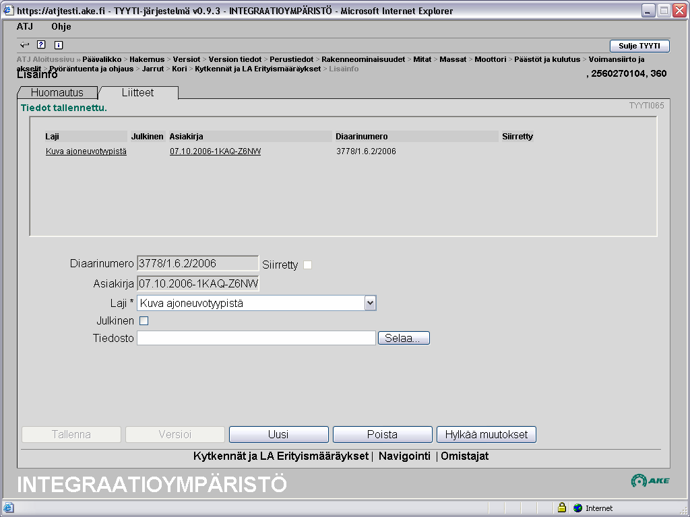This screenshot has height=517, width=690.
Task: Click the Julkinen column header
Action: click(147, 137)
